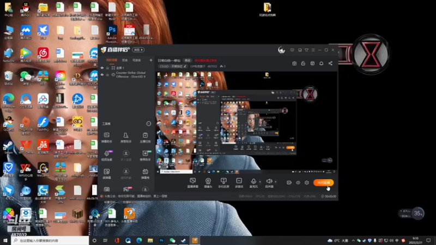
Task: Open the 弹幕秀 tool
Action: point(145,174)
